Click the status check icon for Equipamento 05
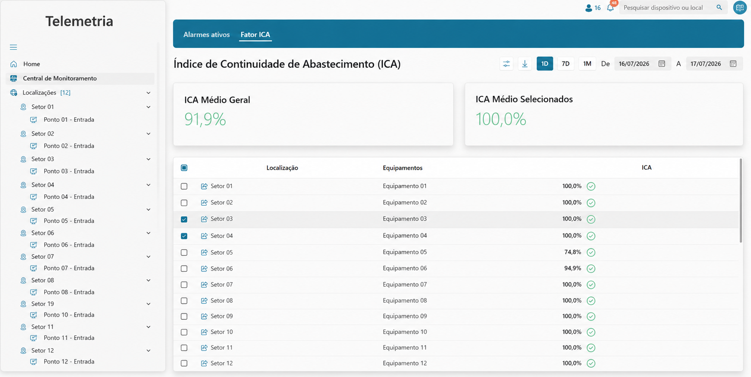The width and height of the screenshot is (751, 377). tap(591, 252)
